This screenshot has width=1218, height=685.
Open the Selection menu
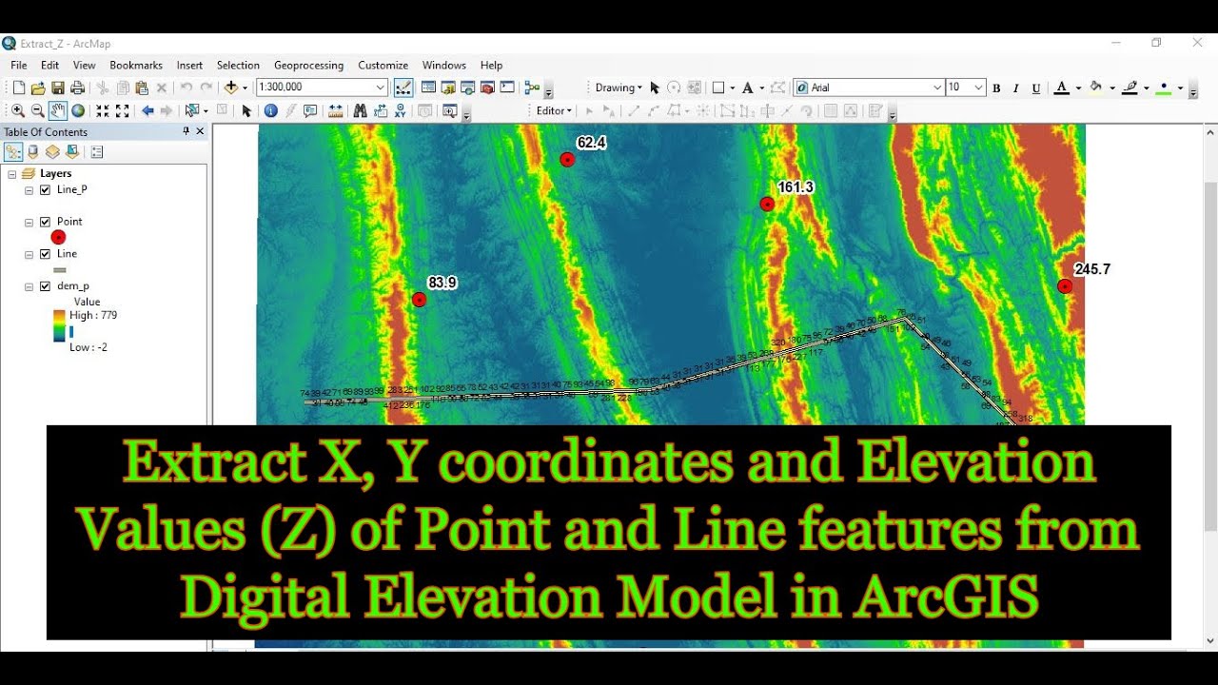[238, 66]
